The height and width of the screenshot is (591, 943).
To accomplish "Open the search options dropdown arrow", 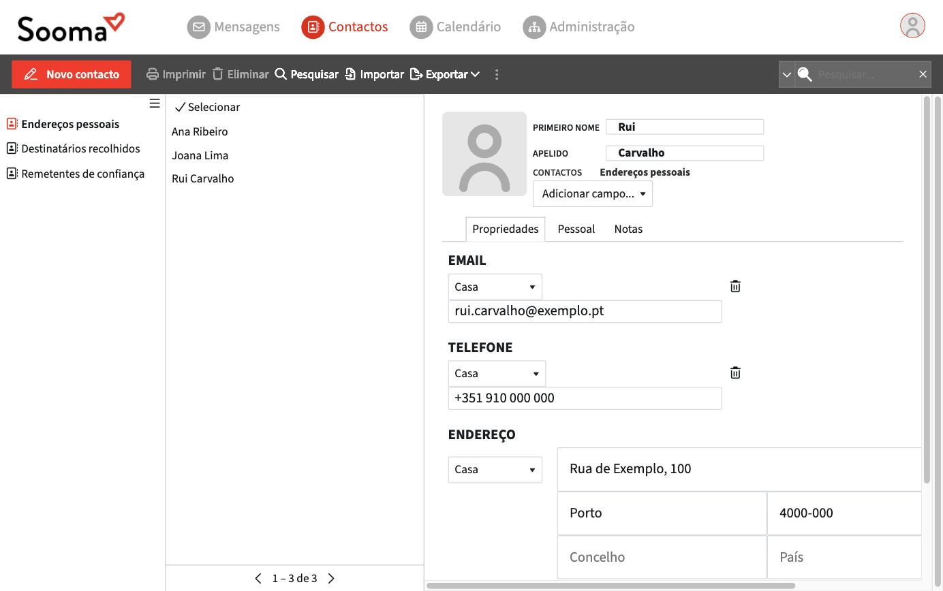I will click(787, 74).
